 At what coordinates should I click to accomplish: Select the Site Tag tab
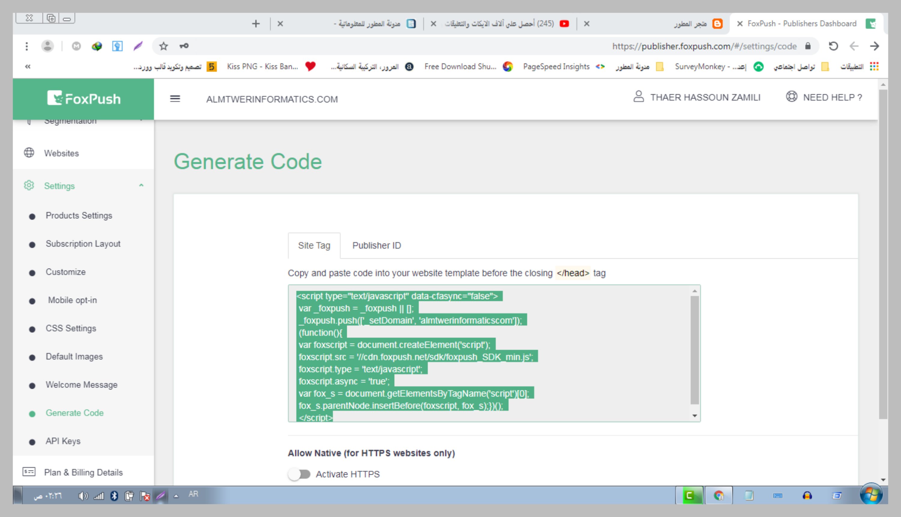(x=314, y=245)
